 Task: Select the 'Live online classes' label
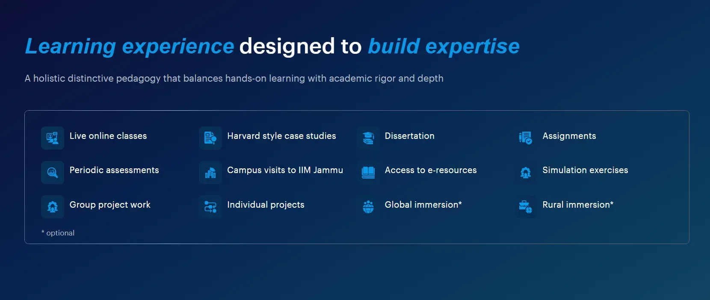pos(108,136)
